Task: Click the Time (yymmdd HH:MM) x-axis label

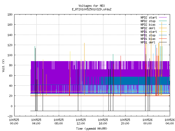Action: (92, 129)
